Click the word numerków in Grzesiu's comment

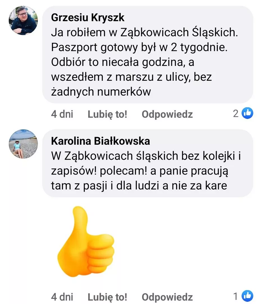[x=124, y=92]
